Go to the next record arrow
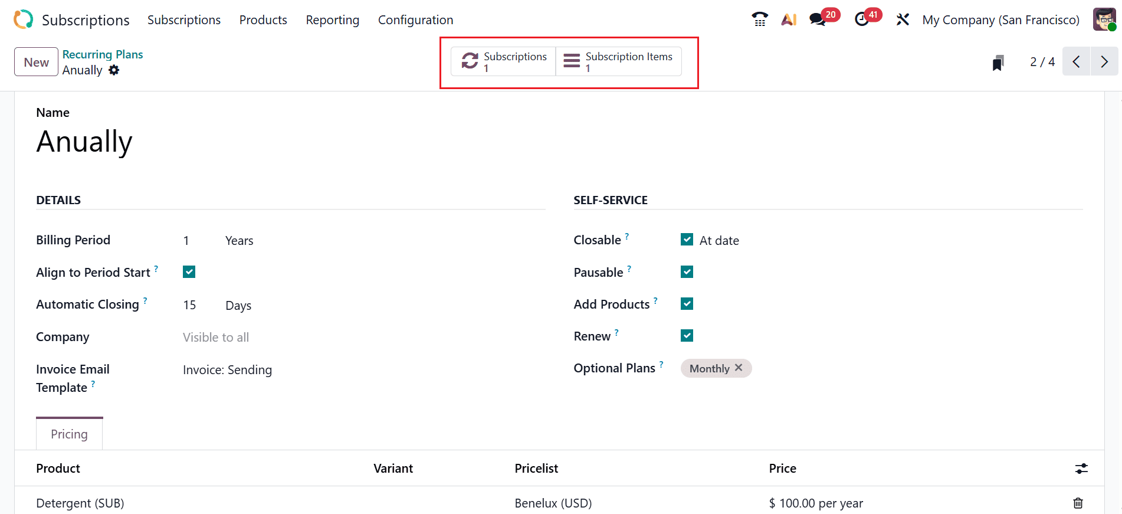Screen dimensions: 1122x514 click(x=1104, y=61)
